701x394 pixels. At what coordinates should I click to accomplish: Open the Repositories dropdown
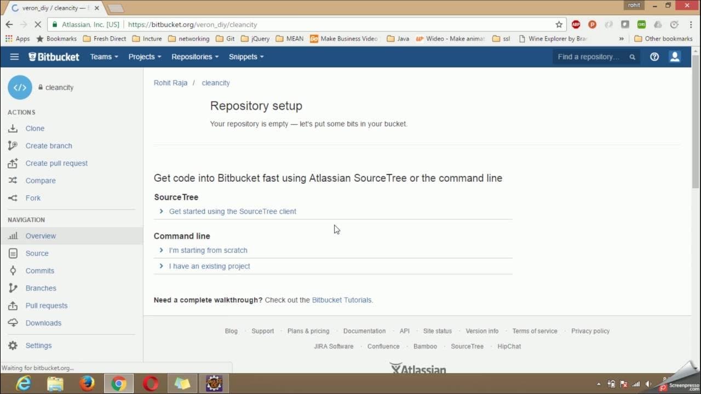point(195,57)
